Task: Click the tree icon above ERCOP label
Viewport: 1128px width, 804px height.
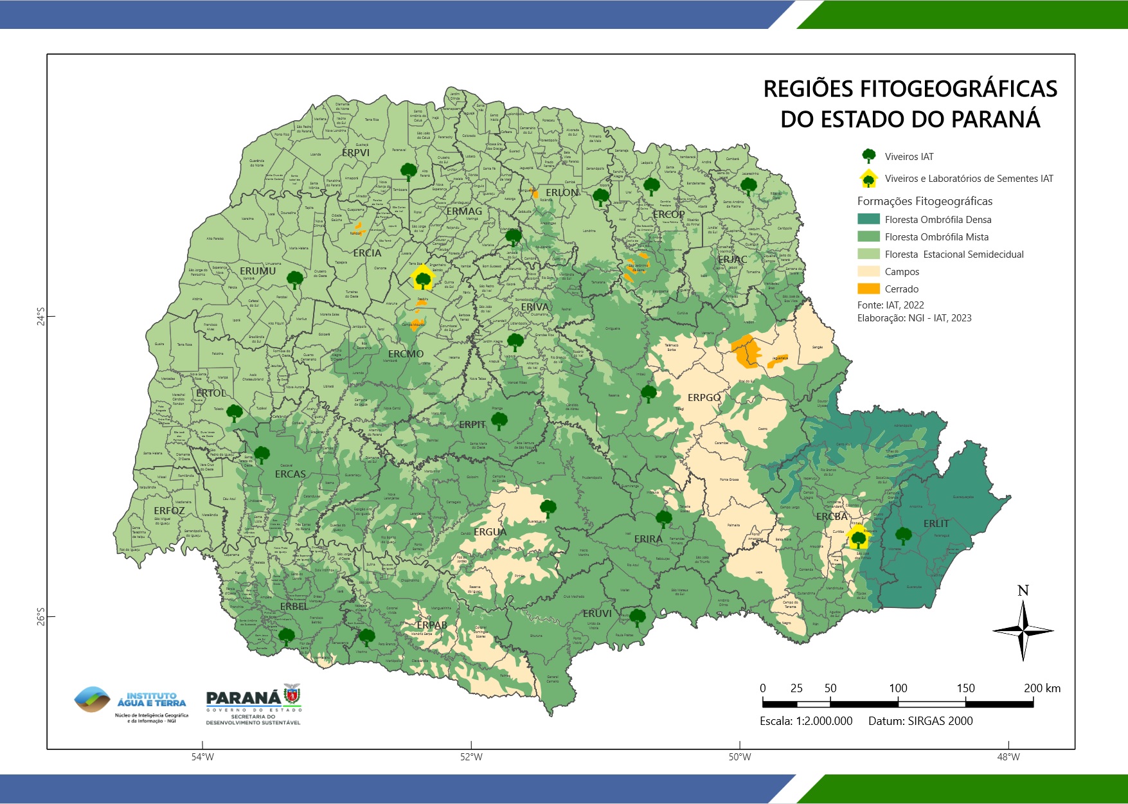Action: [x=652, y=186]
